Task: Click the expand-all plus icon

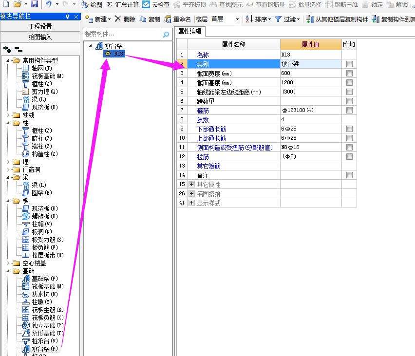Action: (7, 49)
